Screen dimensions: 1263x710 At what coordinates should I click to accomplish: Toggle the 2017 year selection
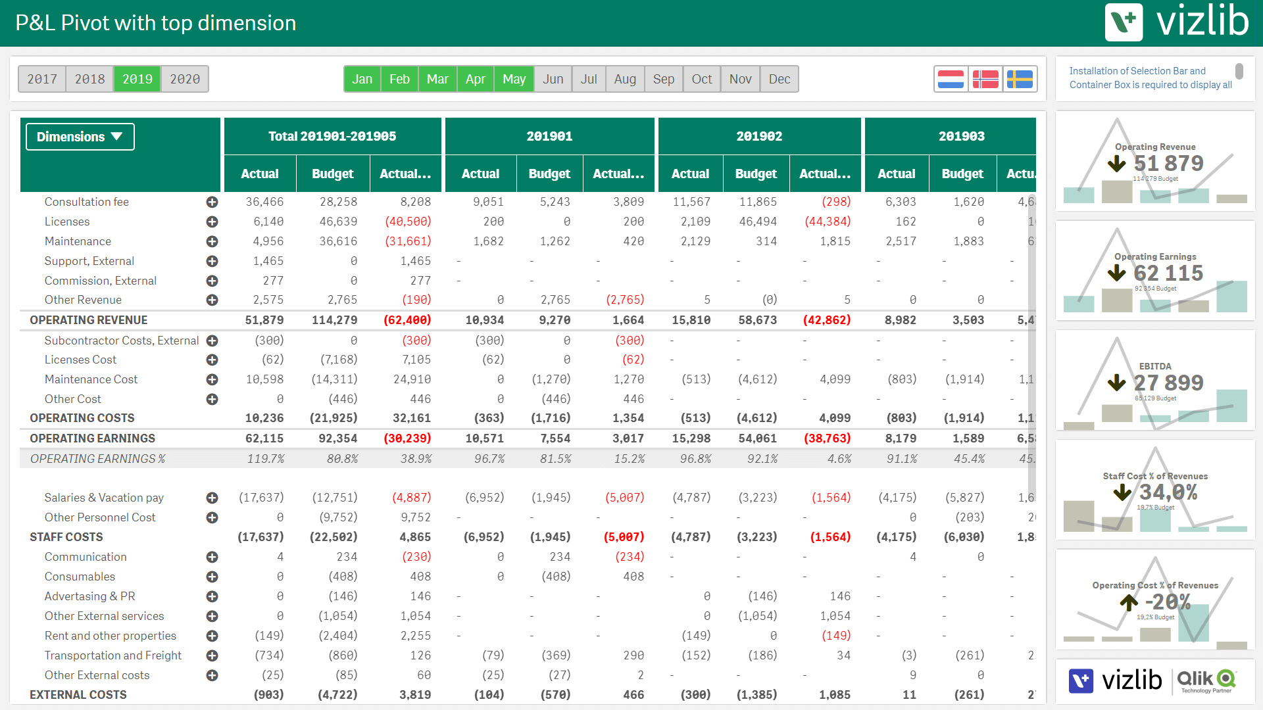(x=42, y=79)
